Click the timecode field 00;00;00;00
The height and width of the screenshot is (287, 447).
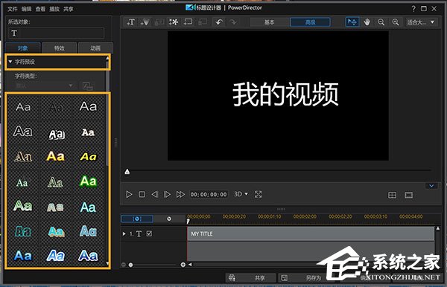[209, 194]
